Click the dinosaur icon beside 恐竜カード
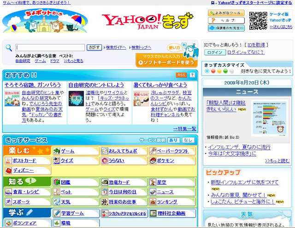The width and height of the screenshot is (295, 228). tap(105, 182)
